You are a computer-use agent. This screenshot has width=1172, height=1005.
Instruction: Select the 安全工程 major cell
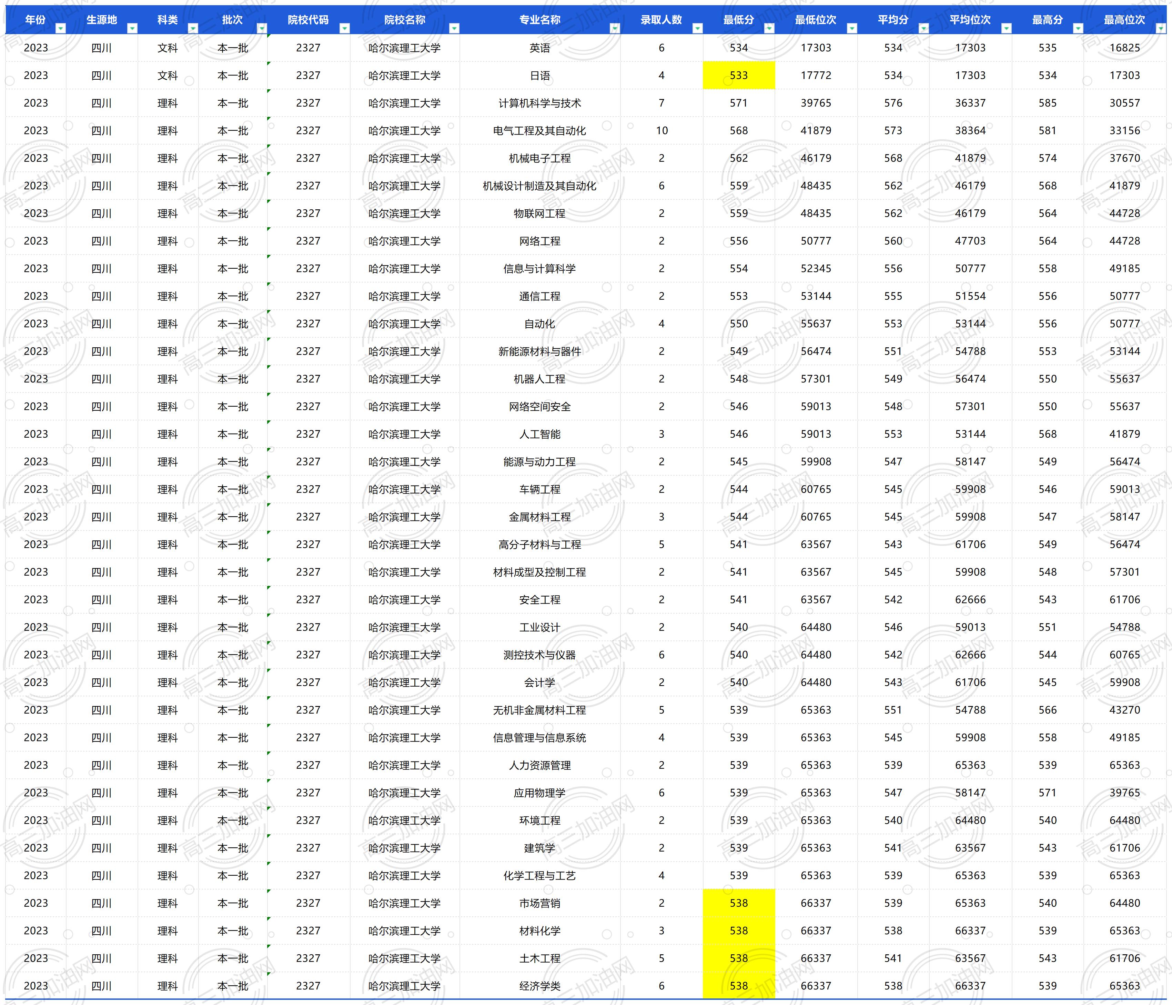[540, 600]
